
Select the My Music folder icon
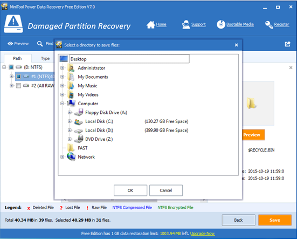71,86
